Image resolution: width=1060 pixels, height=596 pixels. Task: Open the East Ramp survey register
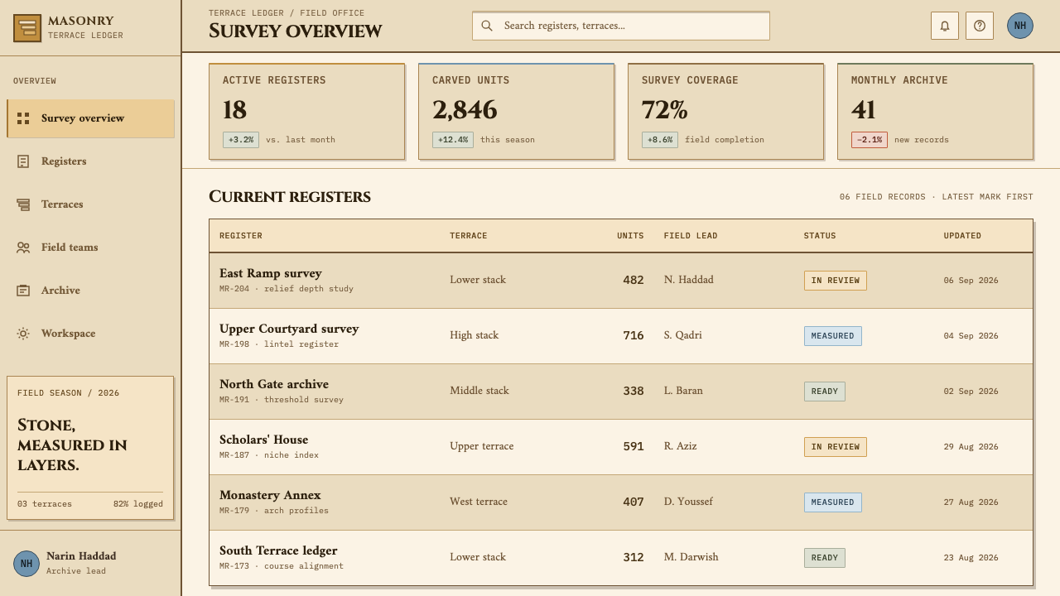click(621, 281)
